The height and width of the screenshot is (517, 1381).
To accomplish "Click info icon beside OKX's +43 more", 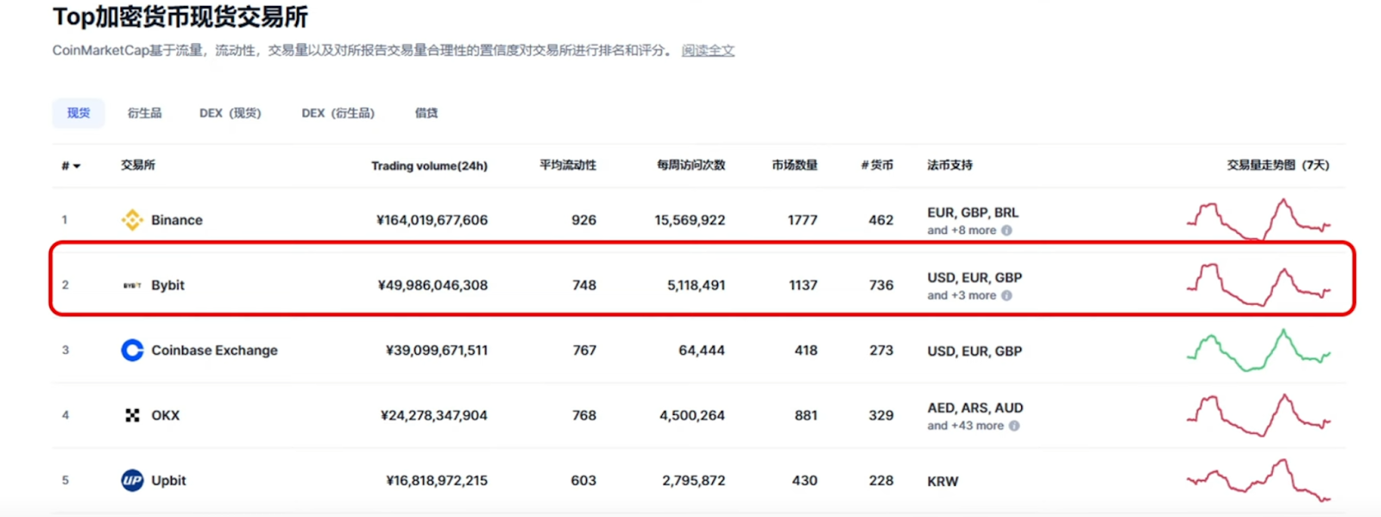I will (x=1014, y=426).
